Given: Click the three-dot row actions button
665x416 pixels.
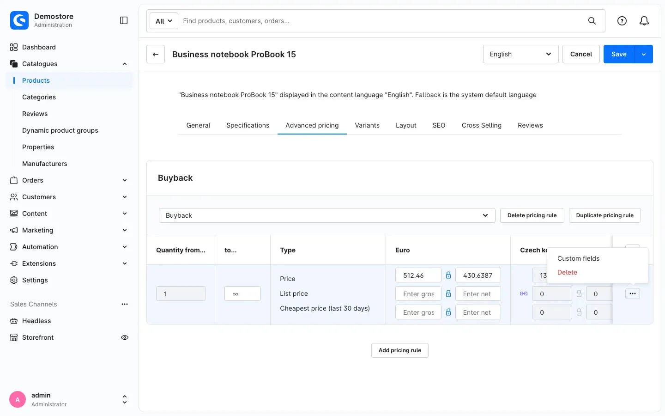Looking at the screenshot, I should click(633, 294).
